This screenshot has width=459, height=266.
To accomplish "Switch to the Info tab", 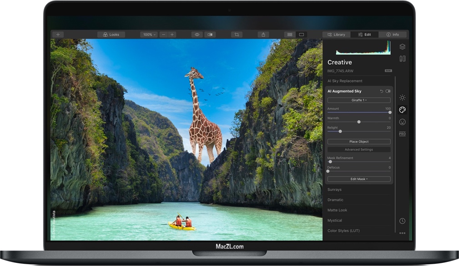I will (x=393, y=34).
